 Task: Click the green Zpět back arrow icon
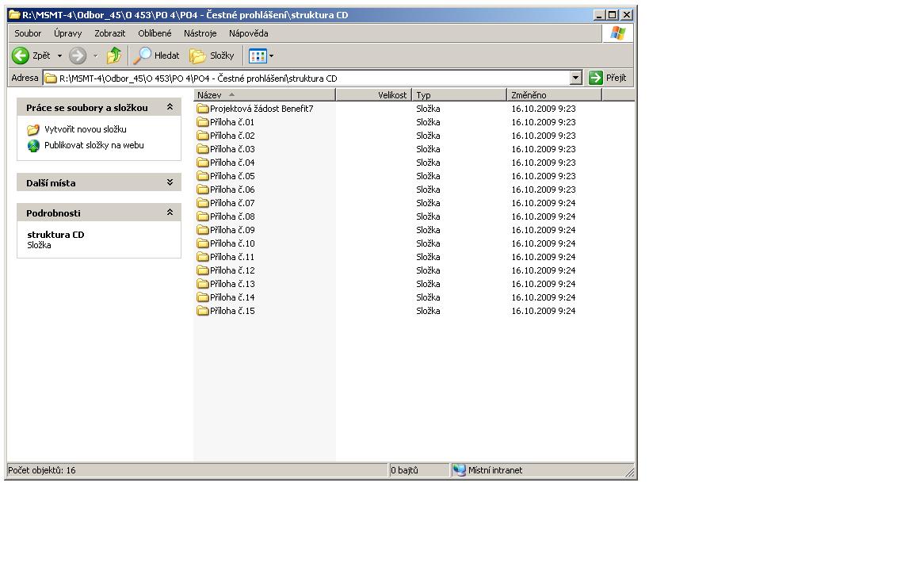pos(21,56)
